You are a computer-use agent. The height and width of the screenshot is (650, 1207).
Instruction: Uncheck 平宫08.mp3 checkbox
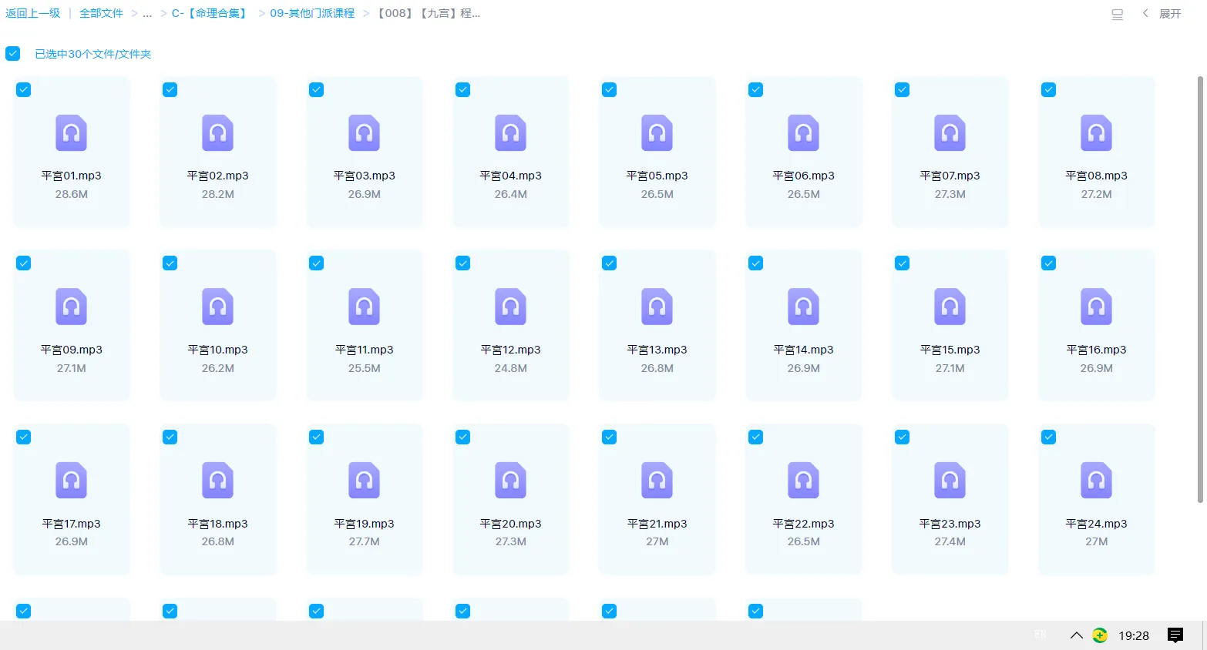tap(1048, 89)
